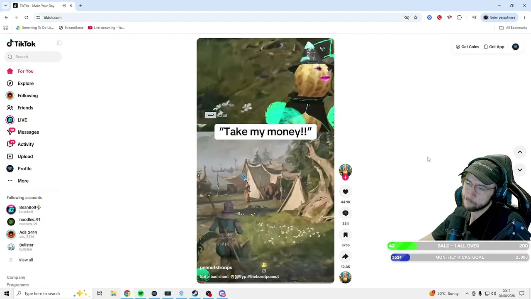Click the TikTok logo

coord(21,44)
